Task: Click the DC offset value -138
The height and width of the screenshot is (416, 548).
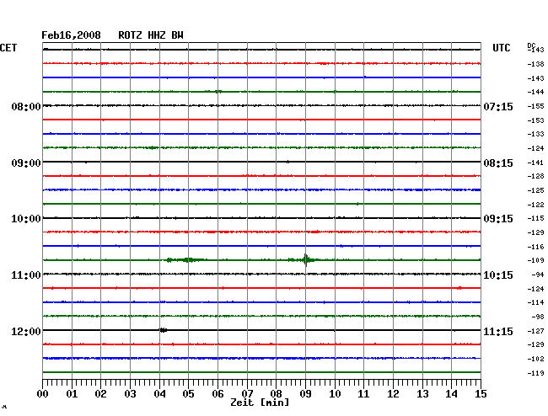Action: (x=535, y=64)
